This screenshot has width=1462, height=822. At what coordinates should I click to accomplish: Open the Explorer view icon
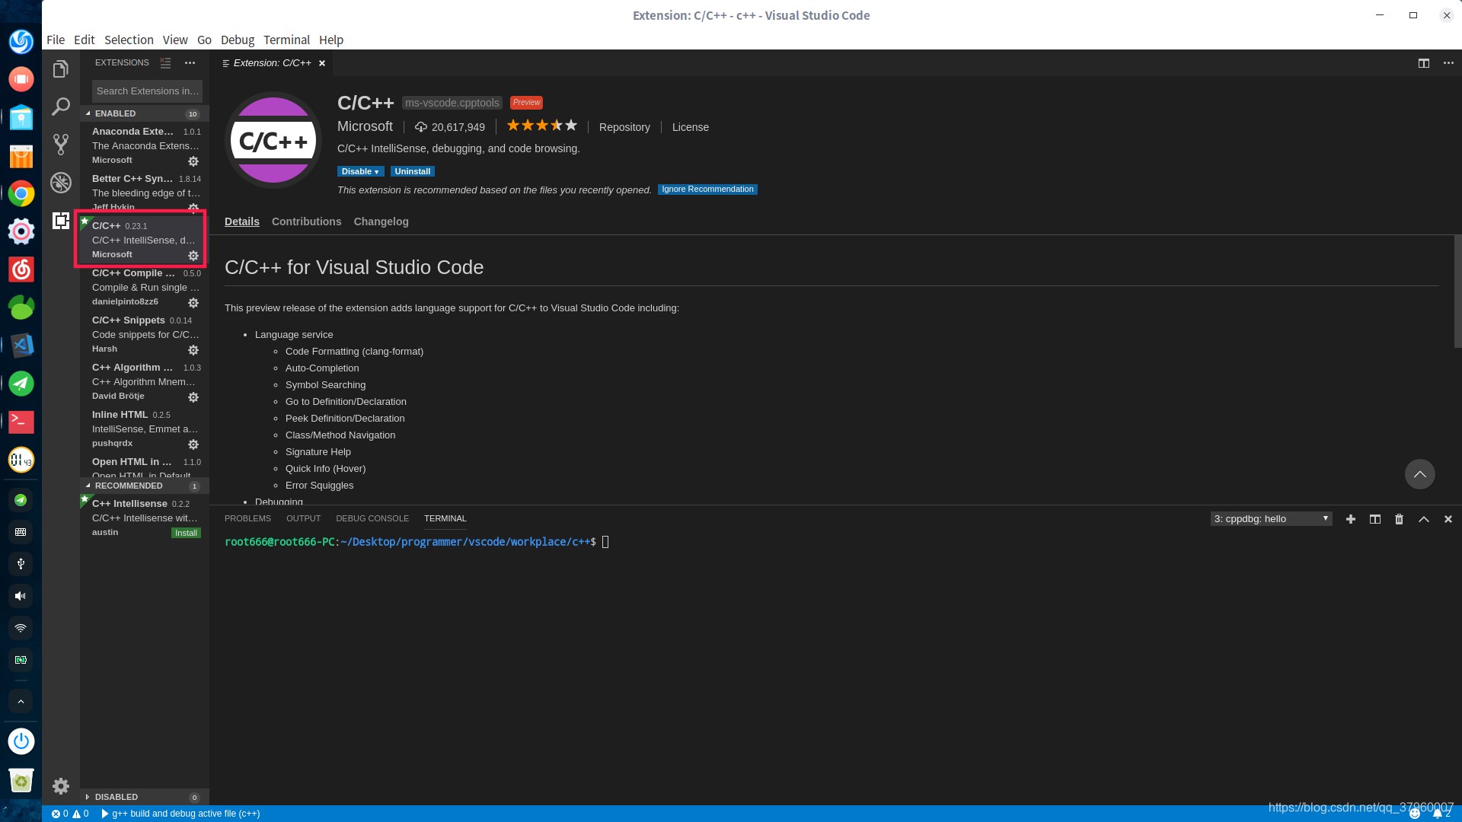click(61, 69)
